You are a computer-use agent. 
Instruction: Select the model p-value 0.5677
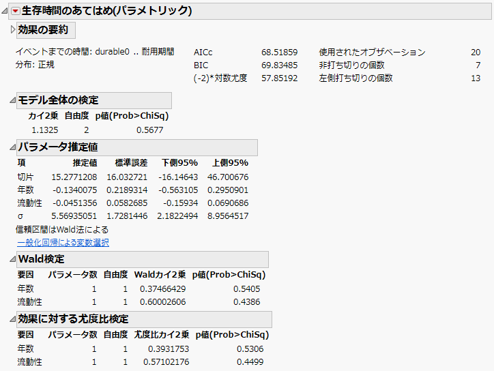(x=150, y=130)
